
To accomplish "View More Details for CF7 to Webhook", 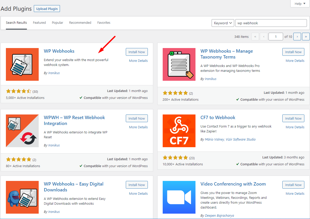I will click(295, 127).
